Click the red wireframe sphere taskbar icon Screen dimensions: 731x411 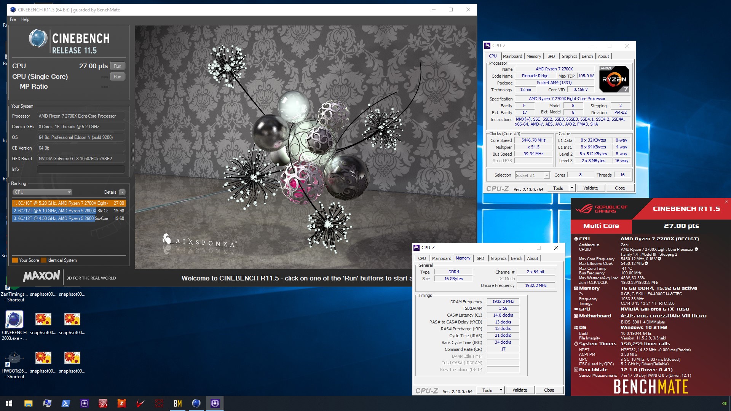point(159,403)
